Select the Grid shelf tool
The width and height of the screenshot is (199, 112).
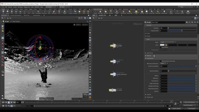pyautogui.click(x=20, y=12)
